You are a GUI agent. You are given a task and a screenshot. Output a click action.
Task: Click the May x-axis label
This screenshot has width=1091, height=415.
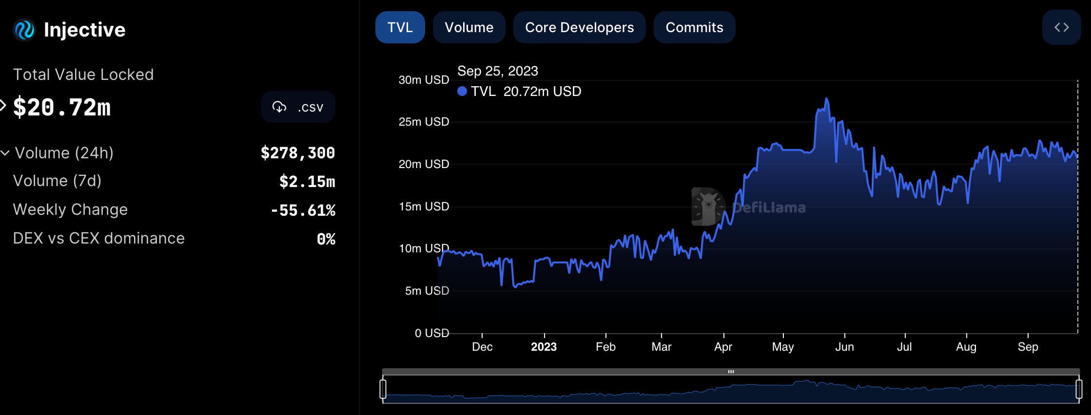tap(783, 347)
